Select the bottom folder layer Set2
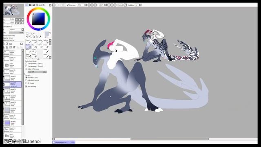The image size is (261, 147). [x=13, y=136]
